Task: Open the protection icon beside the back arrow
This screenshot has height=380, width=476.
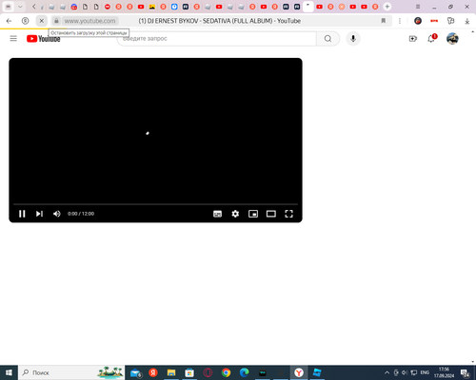Action: point(25,21)
